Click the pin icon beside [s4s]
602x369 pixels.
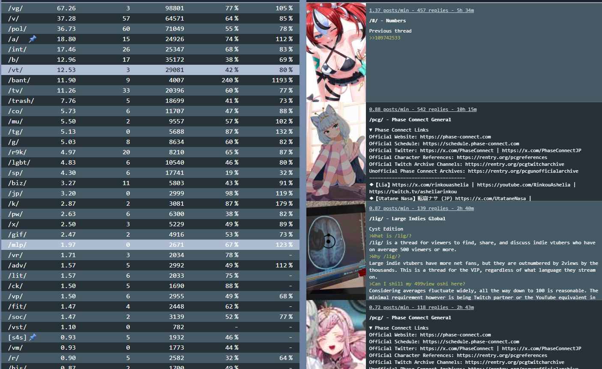[x=33, y=337]
